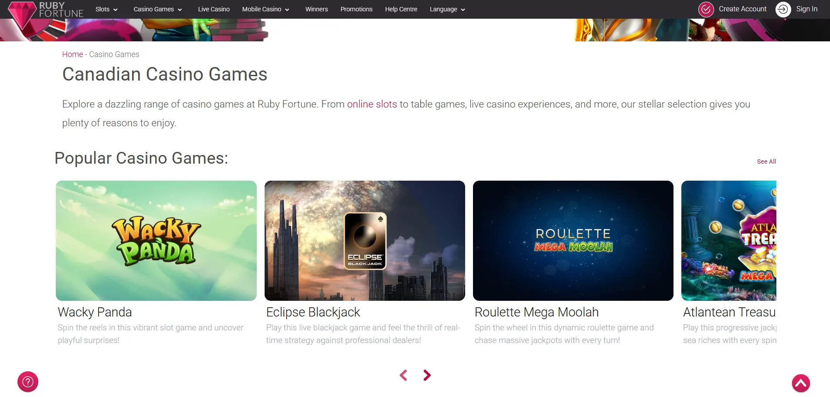Click the Create Account link

click(x=742, y=9)
